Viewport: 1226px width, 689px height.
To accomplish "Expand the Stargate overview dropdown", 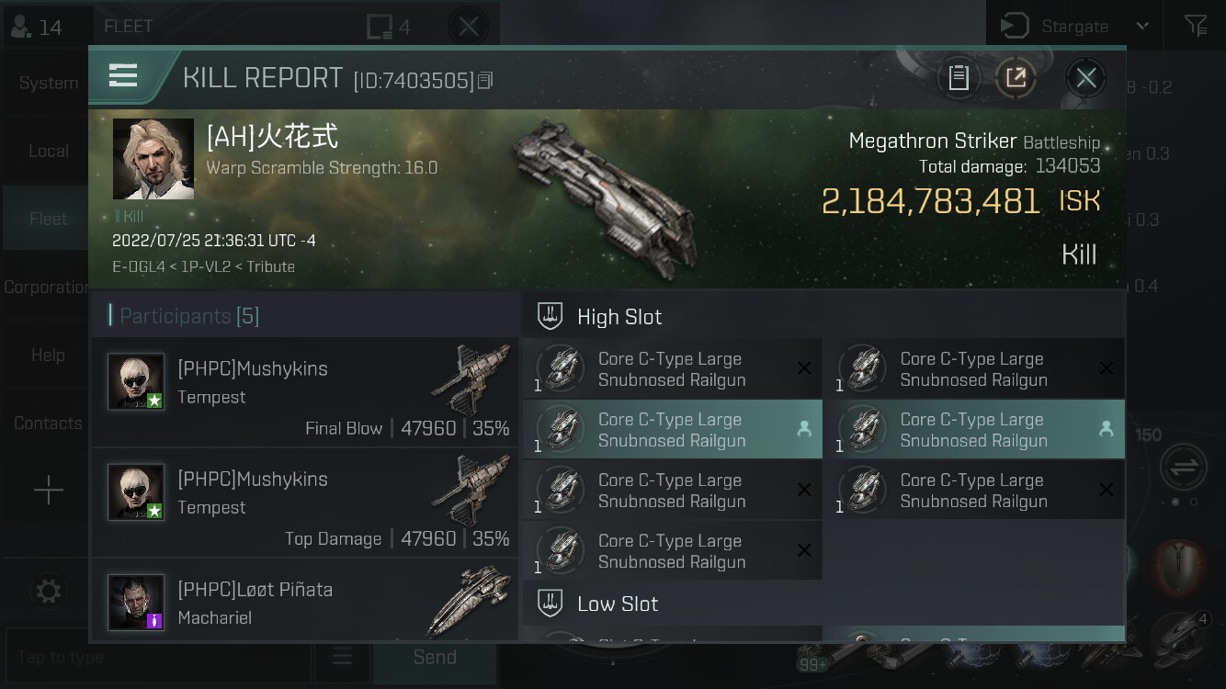I will click(x=1142, y=26).
